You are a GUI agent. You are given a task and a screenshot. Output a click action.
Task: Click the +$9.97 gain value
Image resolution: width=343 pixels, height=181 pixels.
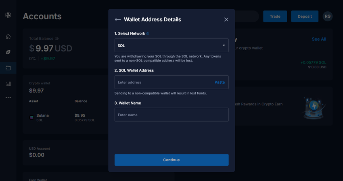coord(48,59)
